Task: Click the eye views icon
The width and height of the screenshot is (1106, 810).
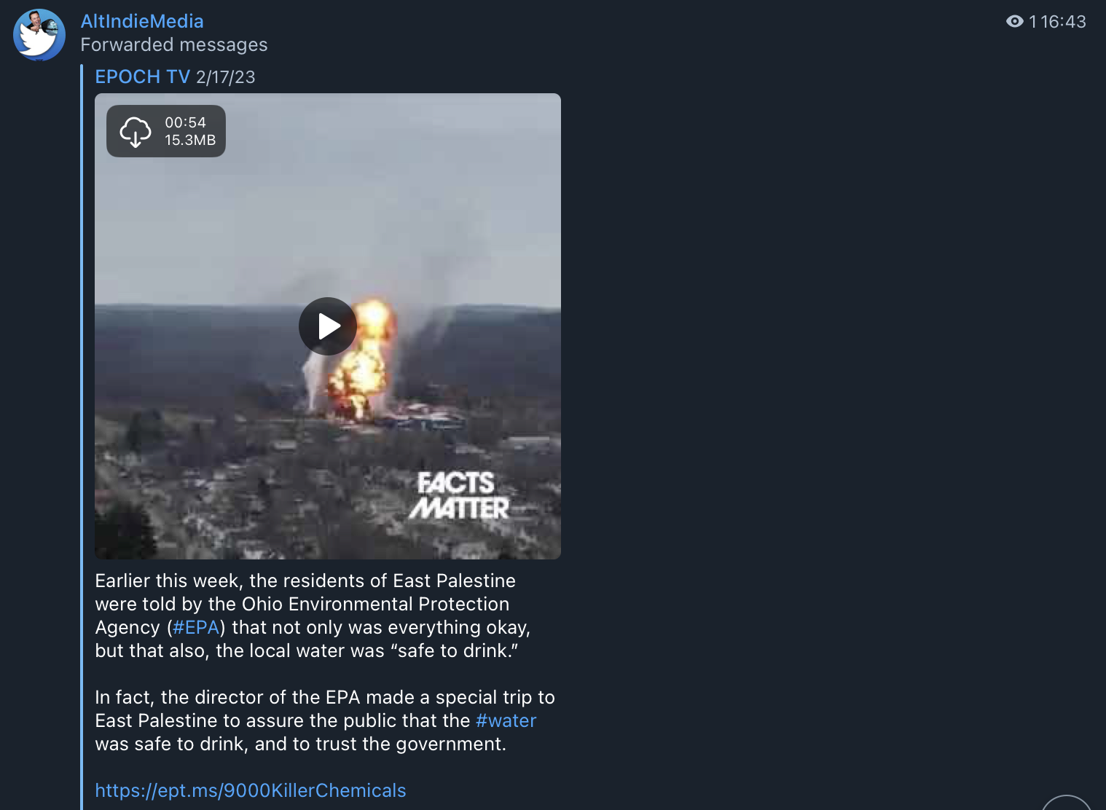Action: pos(1015,22)
